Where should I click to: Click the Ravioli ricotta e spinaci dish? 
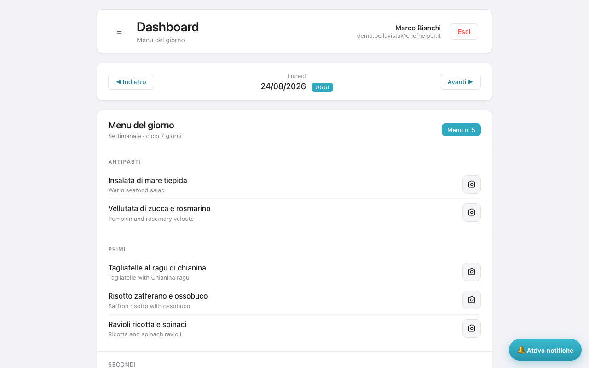click(x=147, y=324)
